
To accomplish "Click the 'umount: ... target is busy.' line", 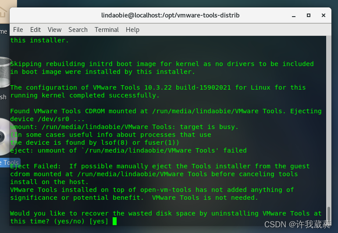I will 124,127.
